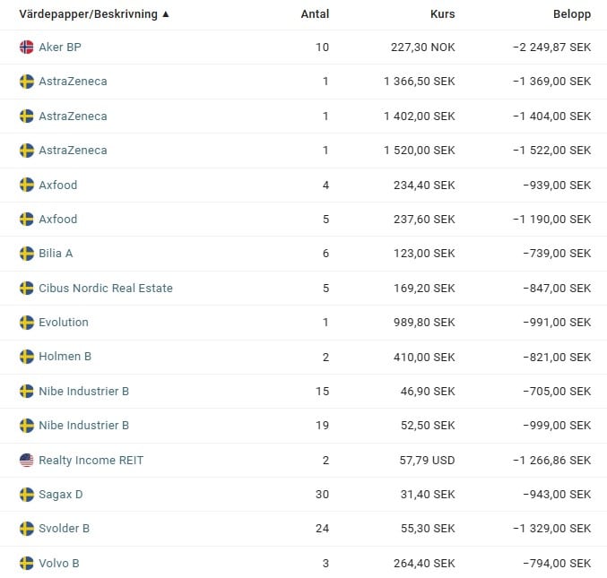Click the Swedish flag icon beside Evolution
The image size is (607, 578).
click(x=27, y=322)
